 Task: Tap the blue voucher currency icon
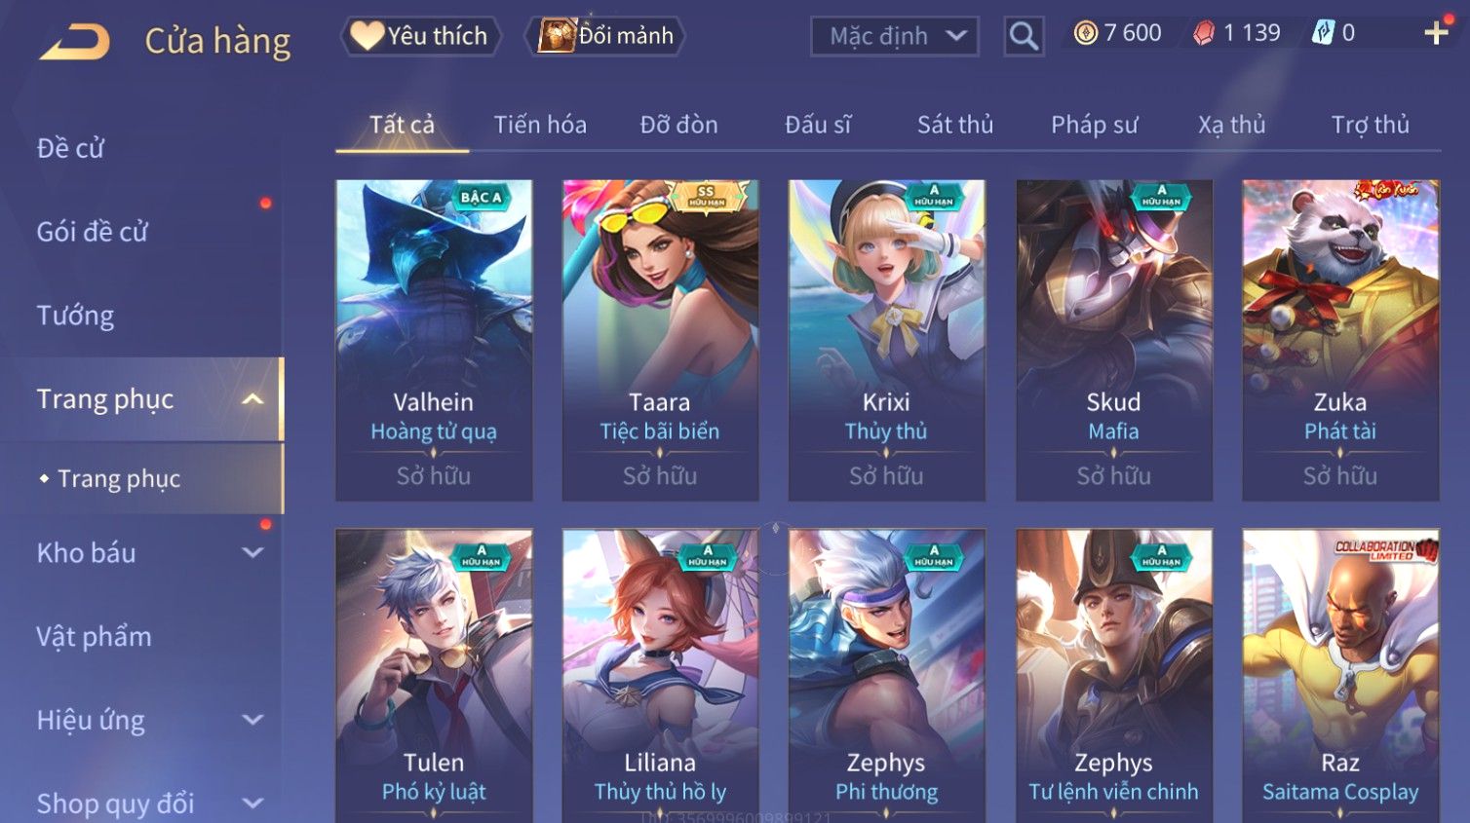pyautogui.click(x=1322, y=33)
